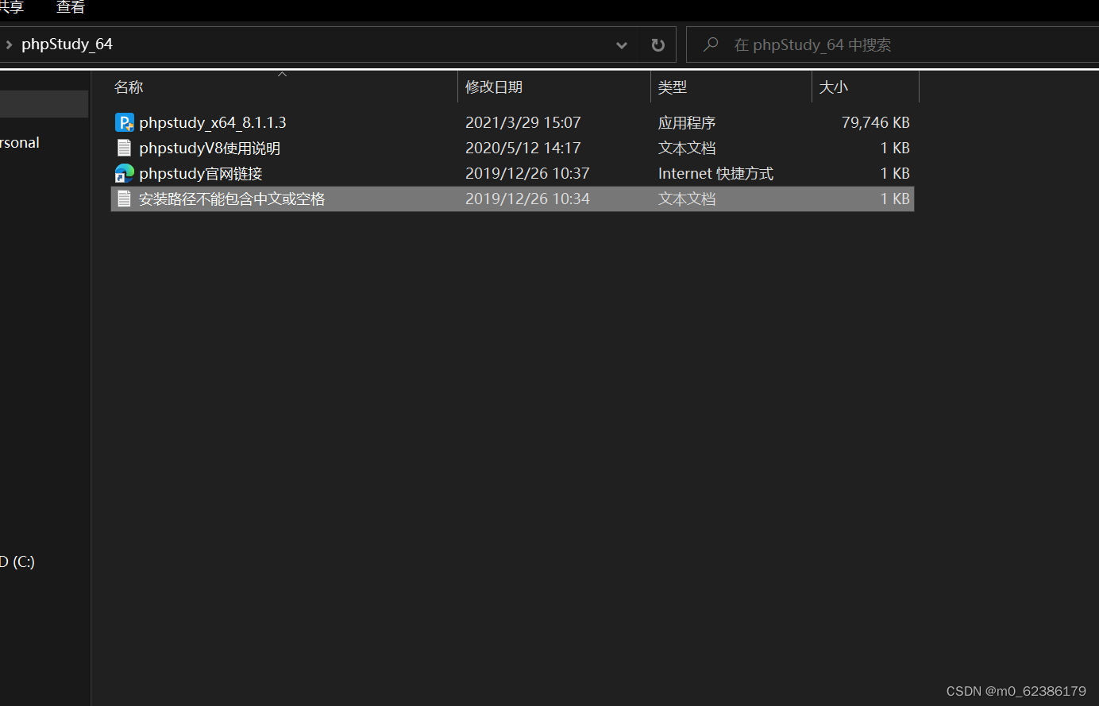1099x706 pixels.
Task: Select the rsonal item in navigation pane
Action: coord(20,142)
